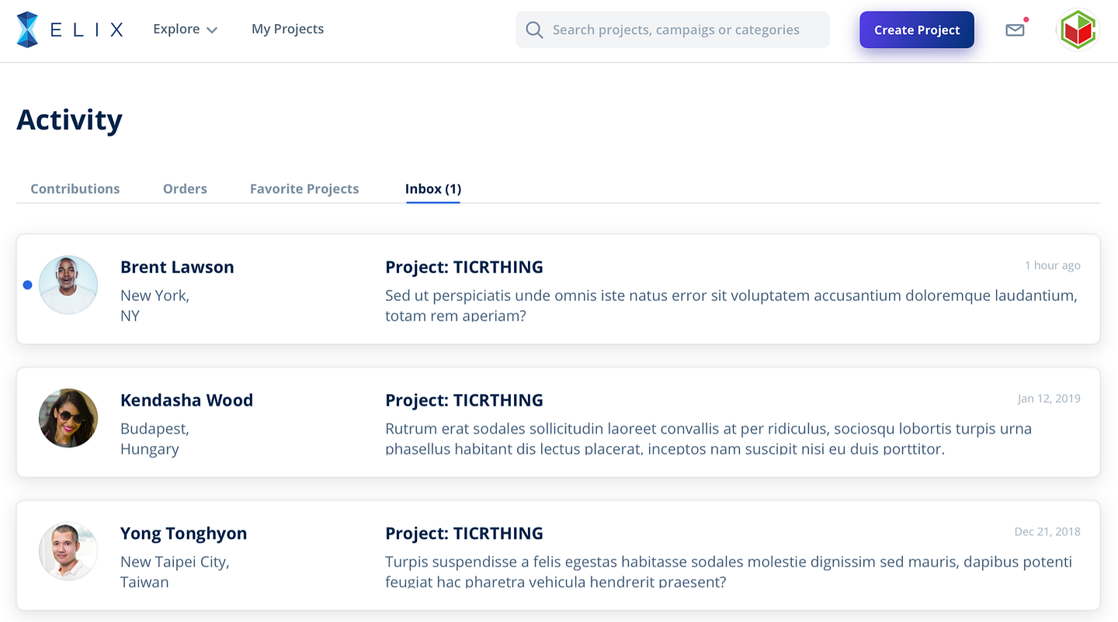Open the user profile cube avatar
The height and width of the screenshot is (622, 1118).
point(1078,30)
